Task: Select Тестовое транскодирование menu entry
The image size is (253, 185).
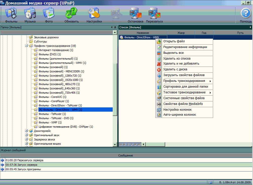Action: click(x=184, y=92)
